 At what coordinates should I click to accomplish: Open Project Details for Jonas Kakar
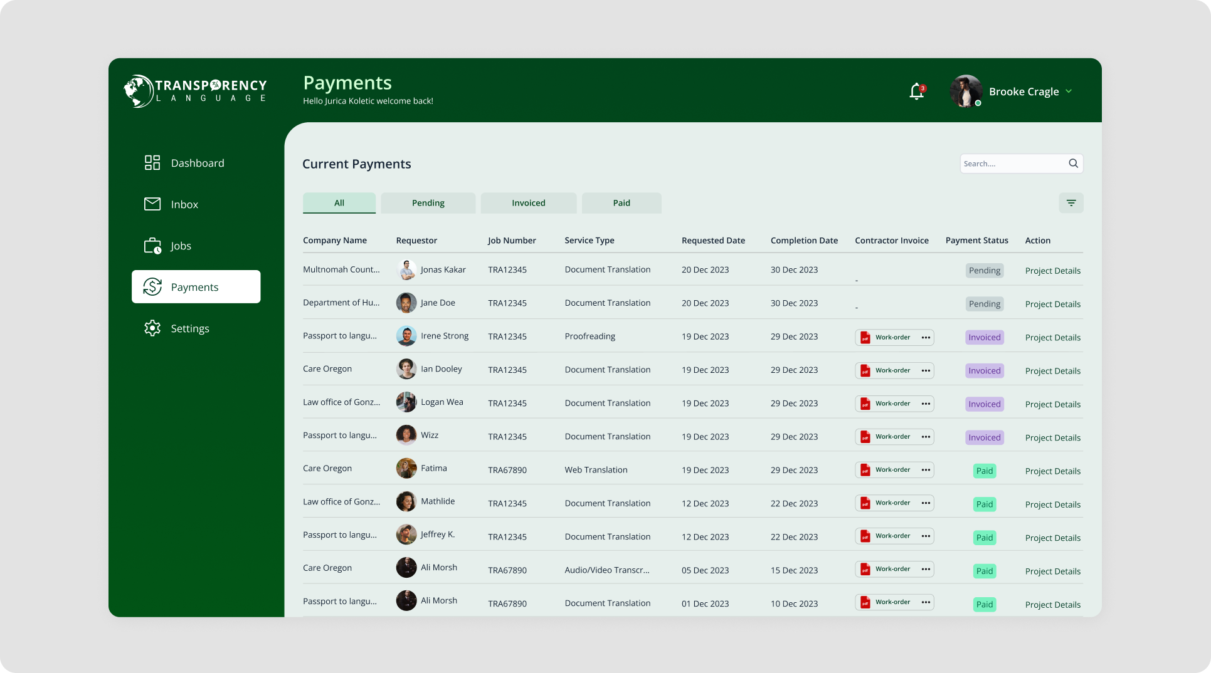1053,271
